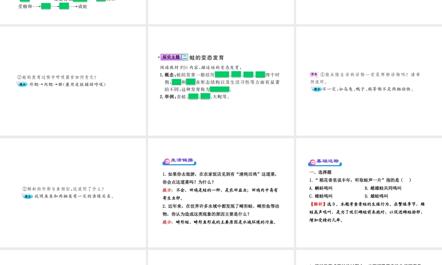442x265 pixels.
Task: Click the pink 思考 badge
Action: pos(314,74)
